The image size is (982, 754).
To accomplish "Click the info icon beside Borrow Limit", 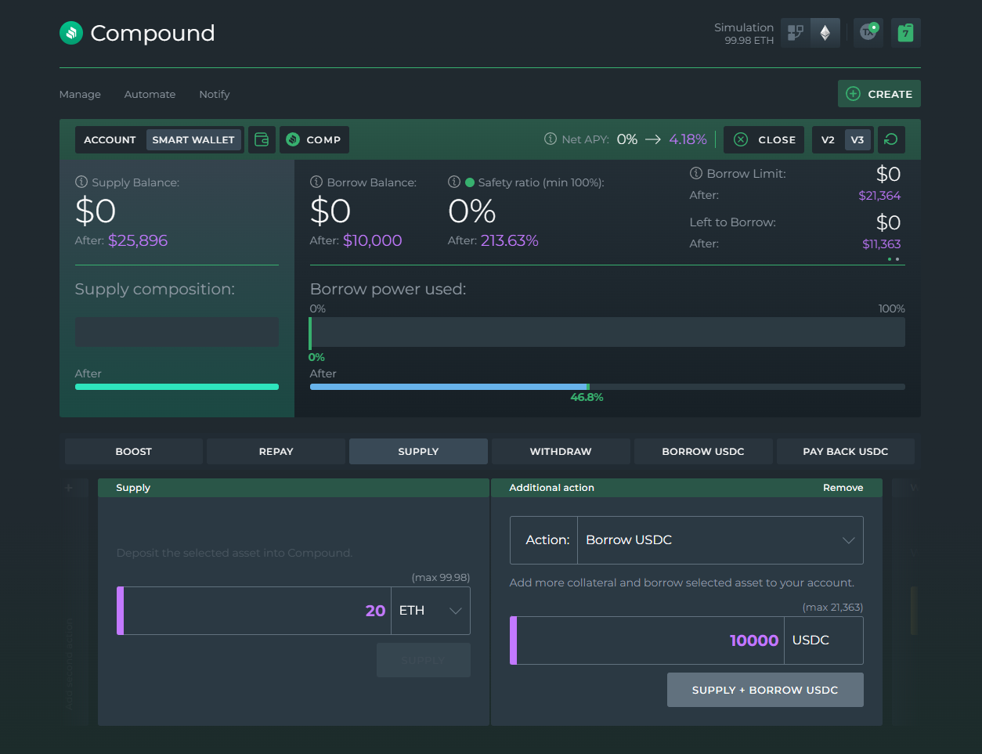I will pyautogui.click(x=696, y=173).
